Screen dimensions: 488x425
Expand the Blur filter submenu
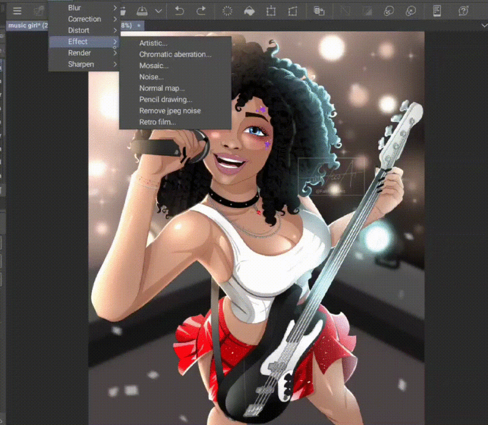click(84, 8)
